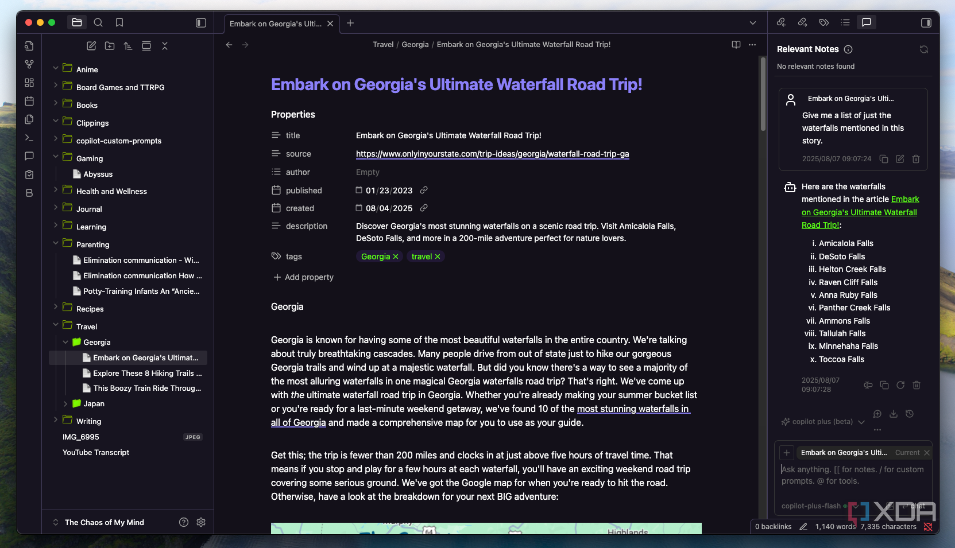955x548 pixels.
Task: Open the Abyssus note
Action: point(98,174)
